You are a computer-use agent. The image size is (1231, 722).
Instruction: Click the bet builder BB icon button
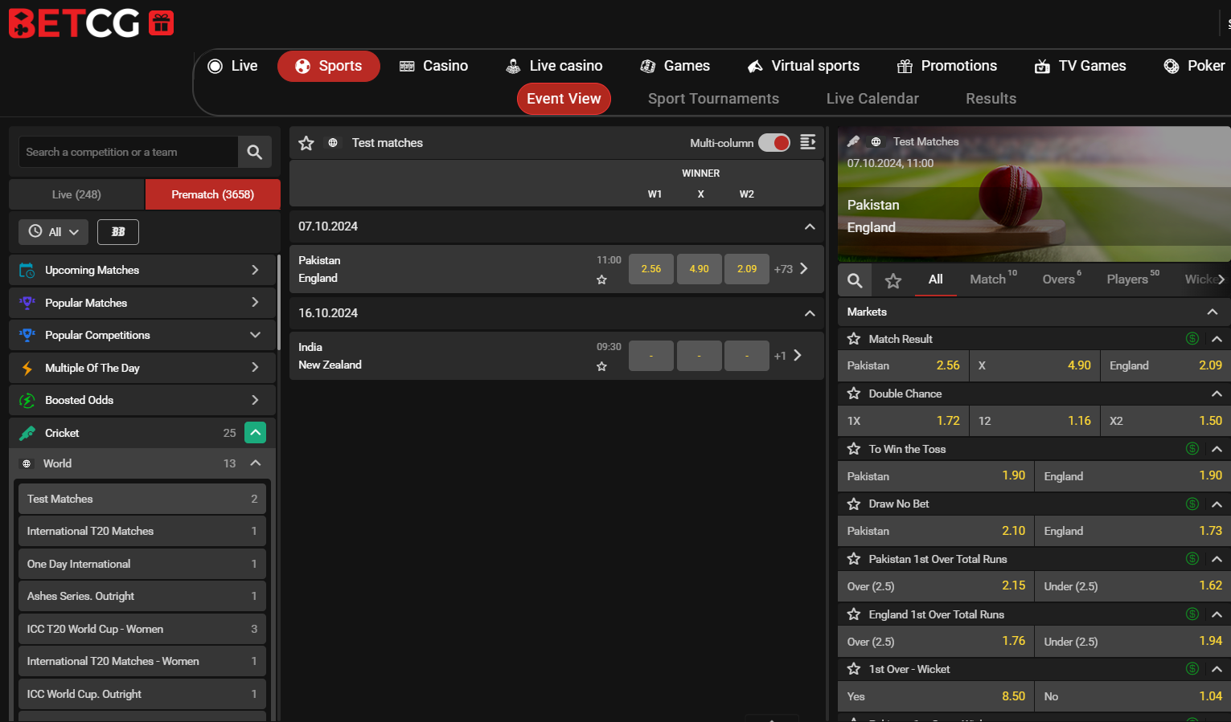click(x=118, y=232)
